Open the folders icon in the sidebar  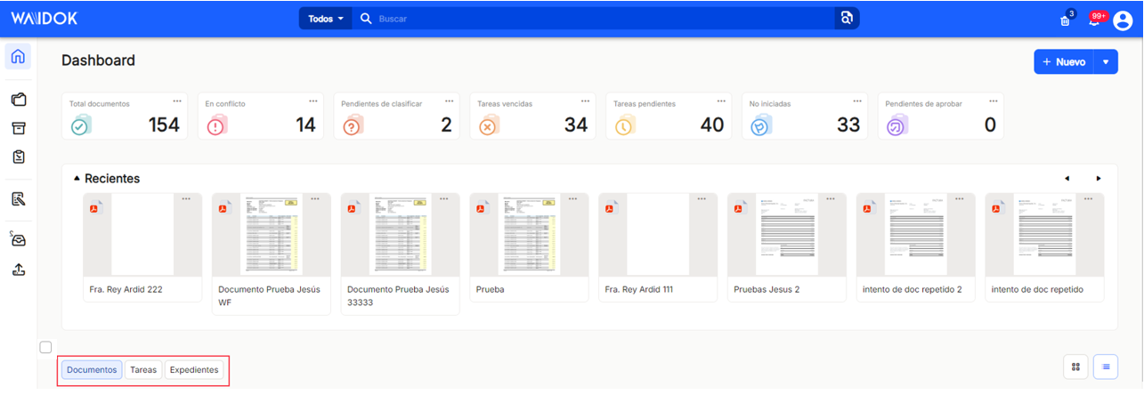(18, 100)
